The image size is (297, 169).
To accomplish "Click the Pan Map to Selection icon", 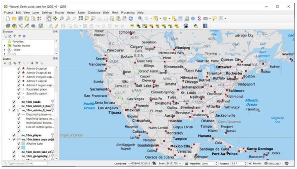I will (x=55, y=18).
